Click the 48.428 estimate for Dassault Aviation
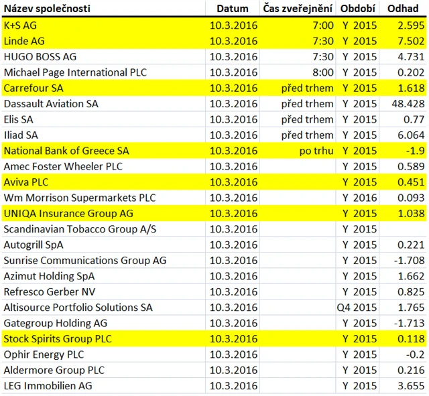 407,104
